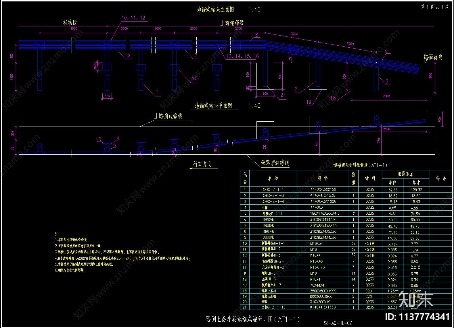Click the drawing title 路侧上游外展地锚式端部计图(AT1-1)
454x328 pixels.
(x=253, y=319)
